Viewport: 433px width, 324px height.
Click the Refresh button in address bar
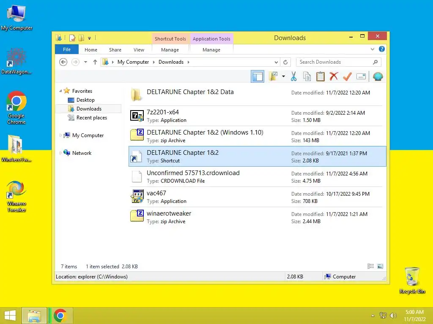click(285, 62)
